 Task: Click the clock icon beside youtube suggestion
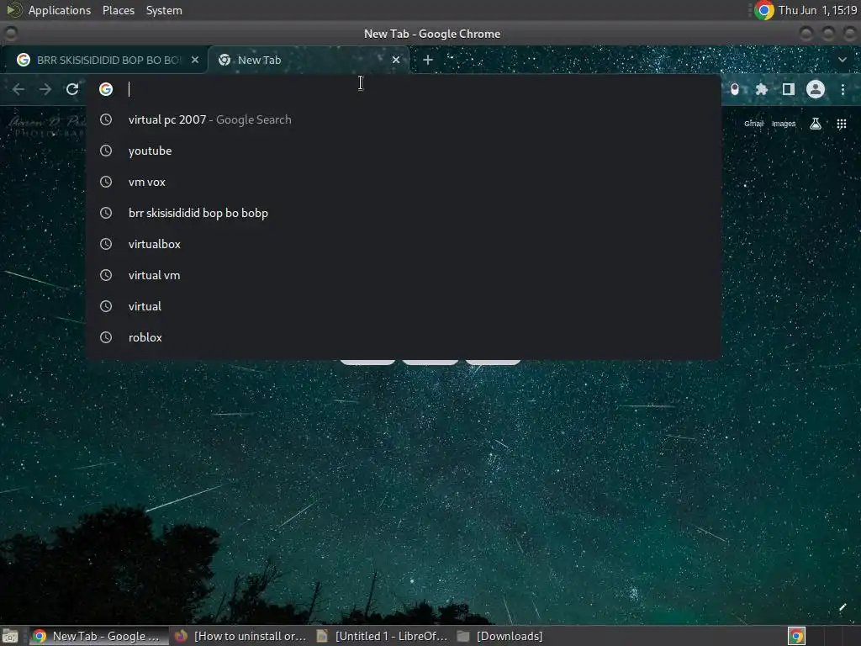(106, 151)
